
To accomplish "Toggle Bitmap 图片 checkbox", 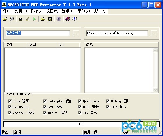I will (108, 101).
